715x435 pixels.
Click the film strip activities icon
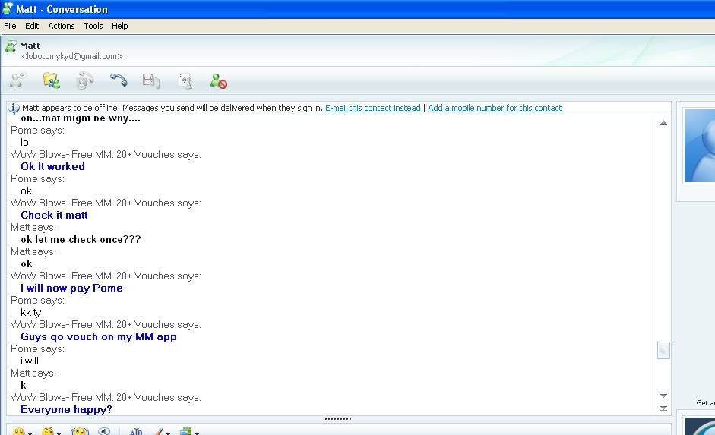pos(151,80)
